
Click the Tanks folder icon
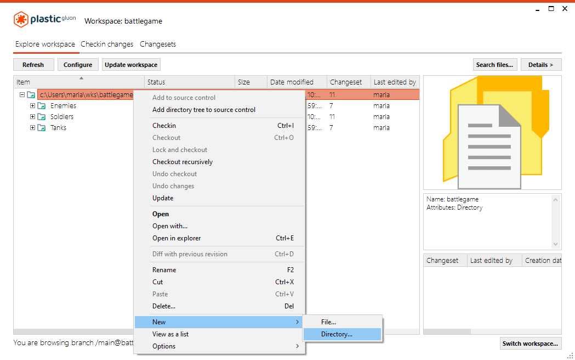(42, 128)
